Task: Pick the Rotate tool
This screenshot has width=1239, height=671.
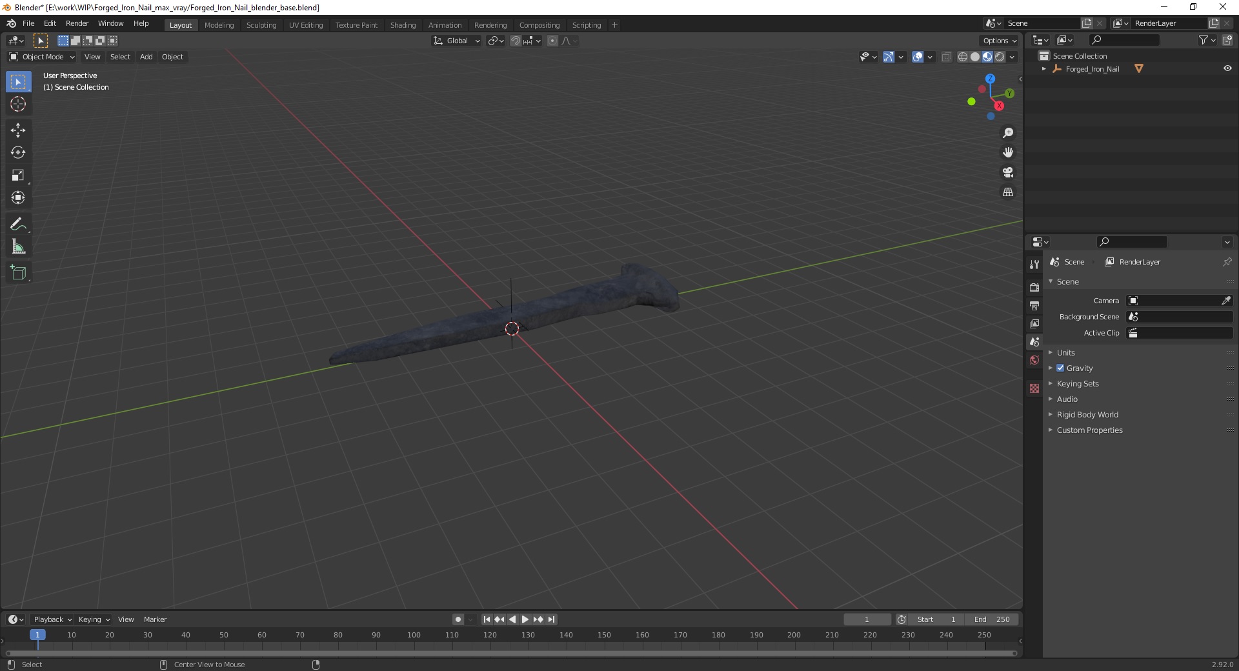Action: tap(18, 153)
